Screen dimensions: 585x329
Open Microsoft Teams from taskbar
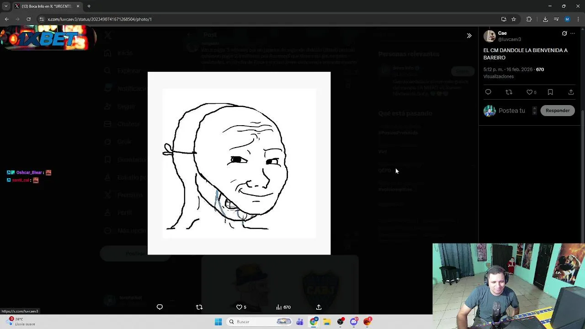coord(300,322)
